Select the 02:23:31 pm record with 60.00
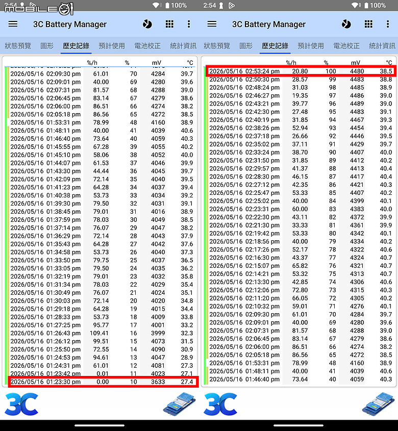This screenshot has width=398, height=431. [301, 209]
